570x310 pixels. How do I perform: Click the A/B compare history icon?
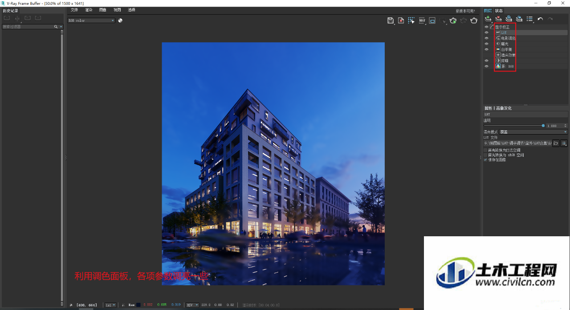[x=17, y=18]
